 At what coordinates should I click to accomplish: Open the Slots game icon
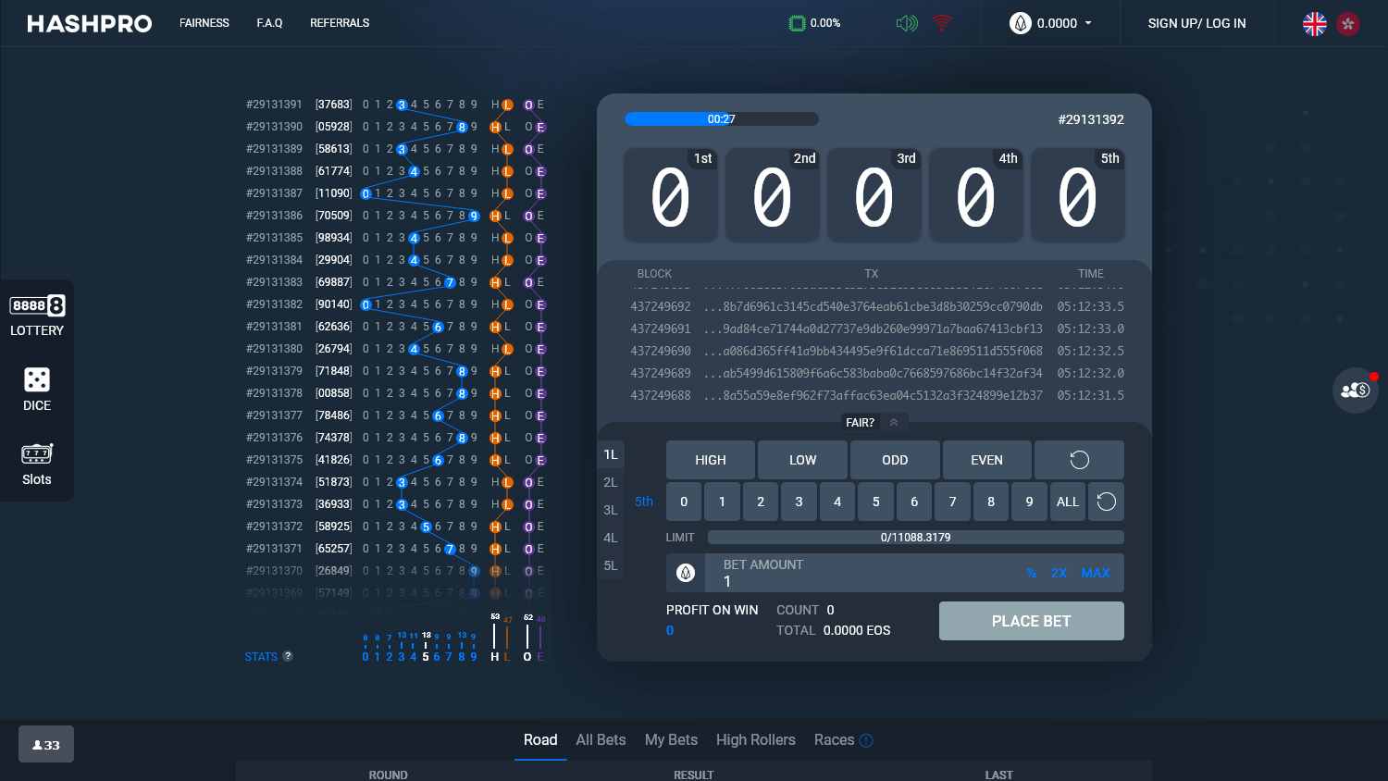tap(37, 464)
